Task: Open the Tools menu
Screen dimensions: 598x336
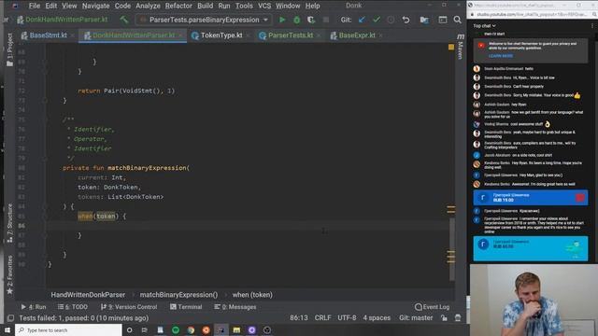Action: point(244,6)
